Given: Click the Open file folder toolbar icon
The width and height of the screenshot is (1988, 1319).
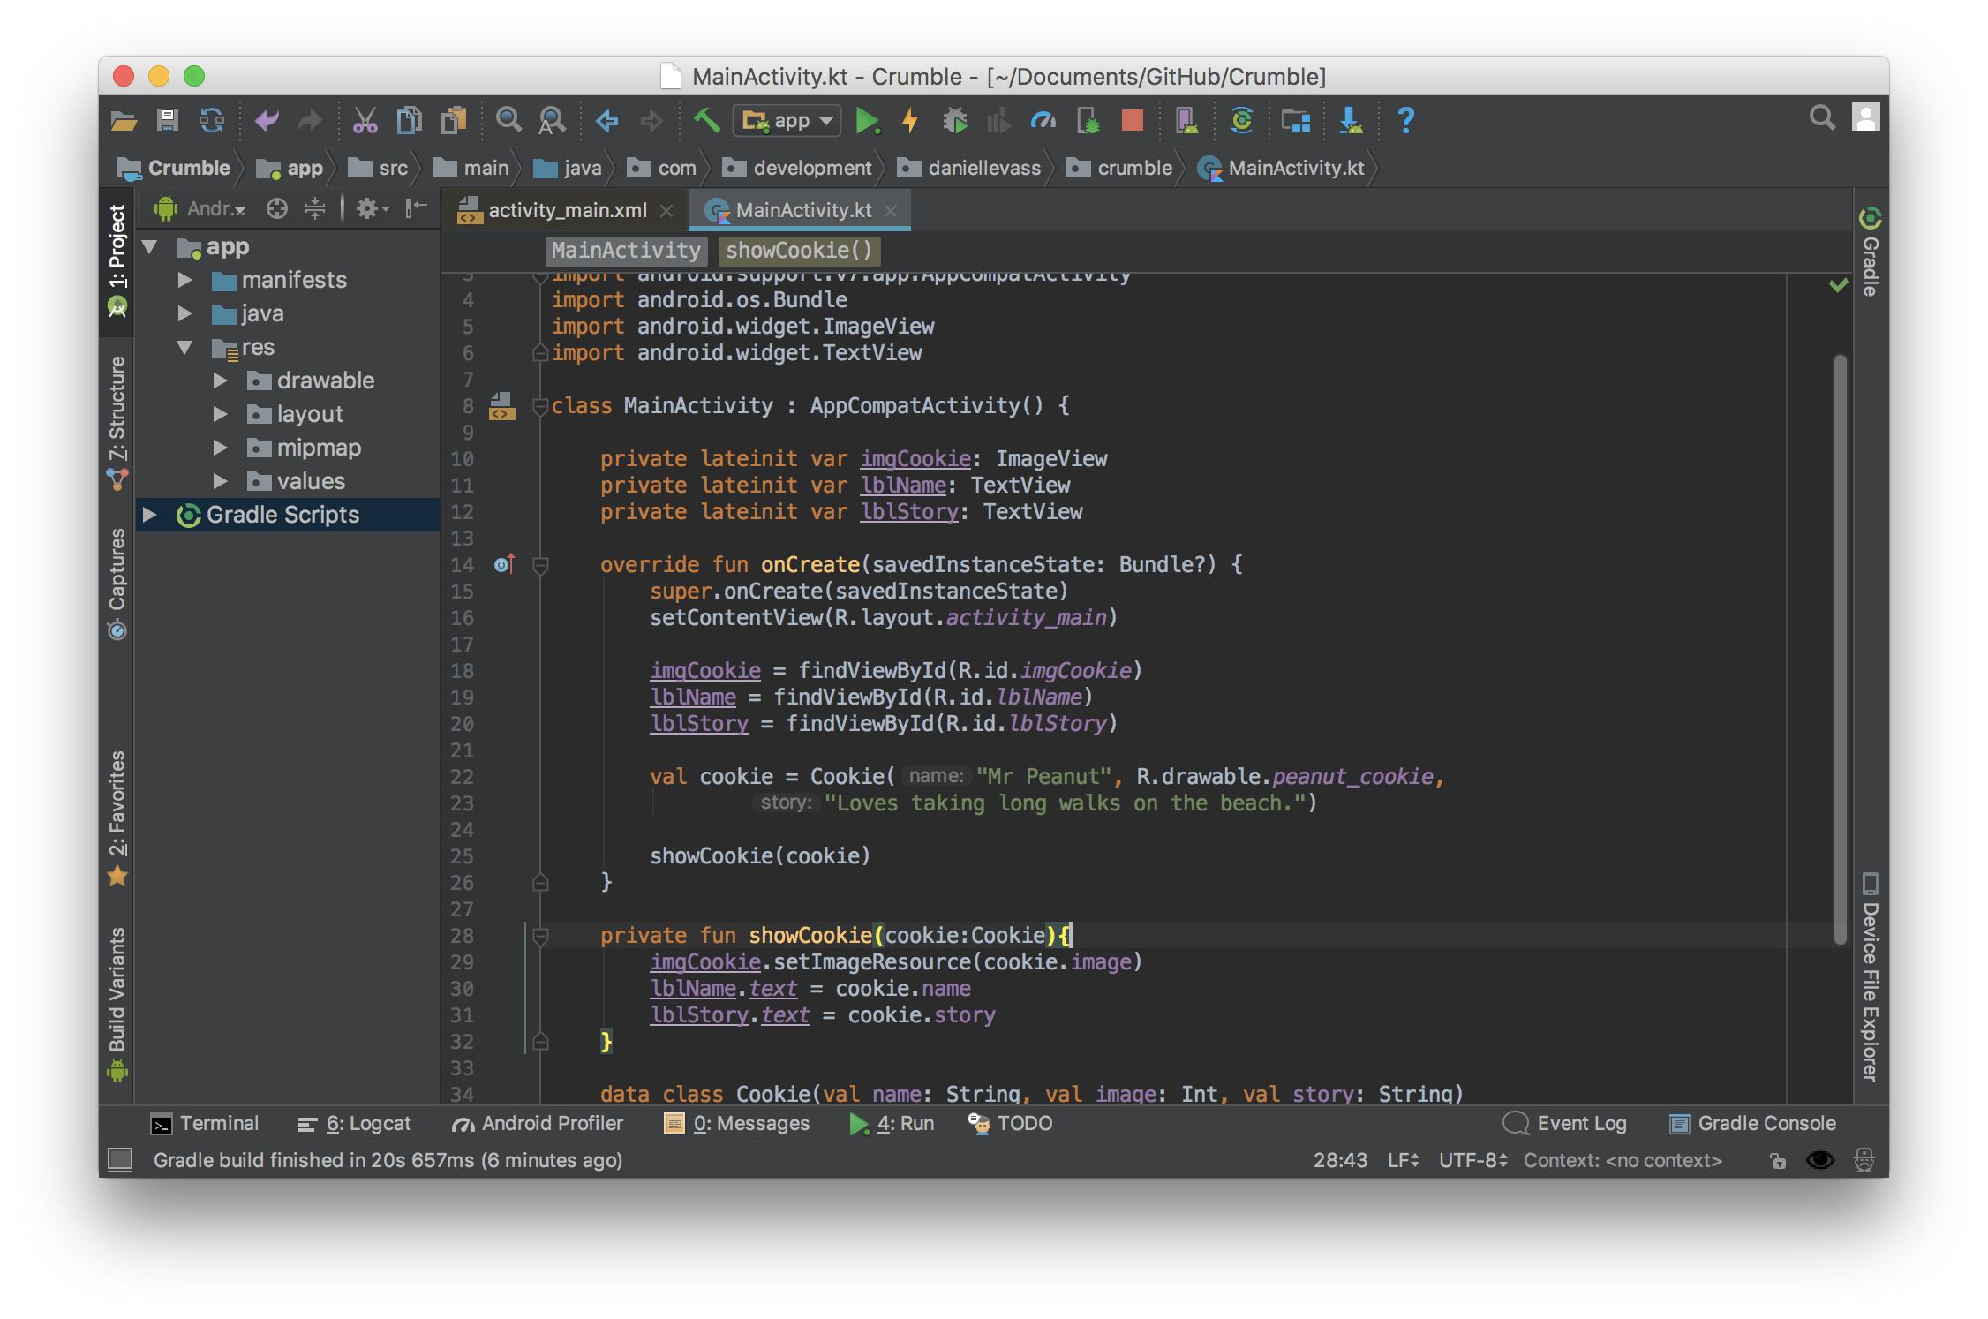Looking at the screenshot, I should (124, 120).
